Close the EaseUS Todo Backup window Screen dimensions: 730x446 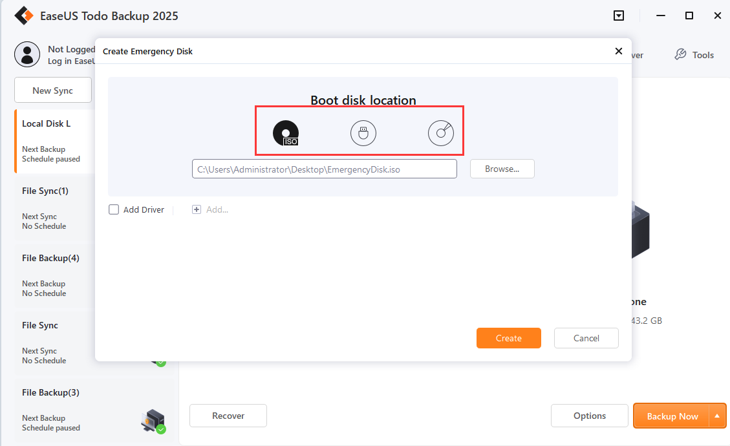pos(718,16)
